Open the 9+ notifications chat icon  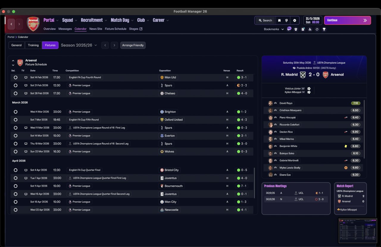tap(289, 29)
